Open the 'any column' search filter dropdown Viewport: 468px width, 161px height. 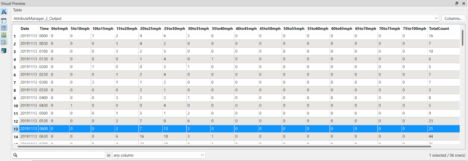(159, 155)
